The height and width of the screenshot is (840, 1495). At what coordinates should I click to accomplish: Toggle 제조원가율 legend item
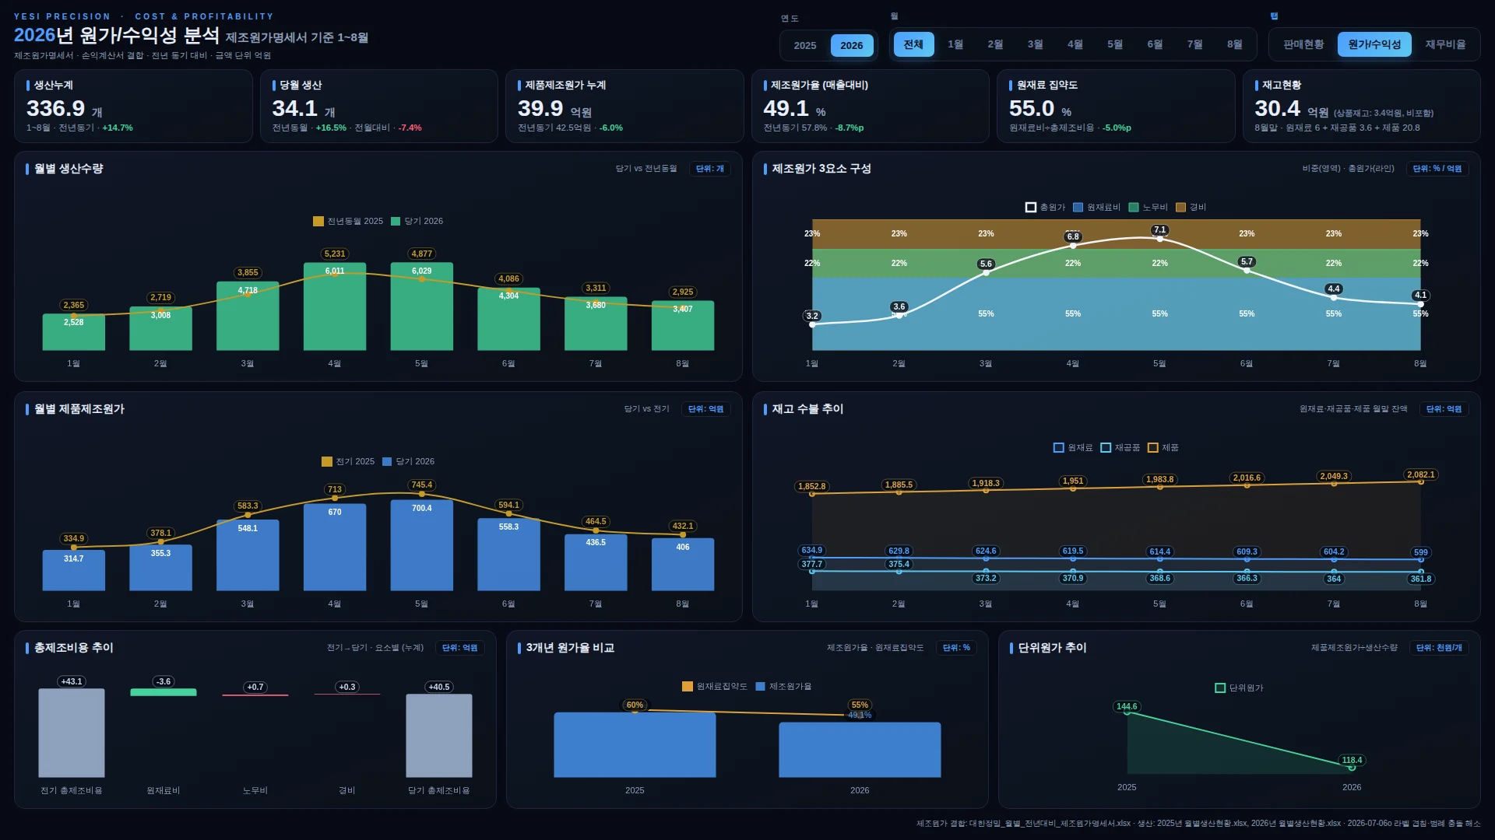783,686
